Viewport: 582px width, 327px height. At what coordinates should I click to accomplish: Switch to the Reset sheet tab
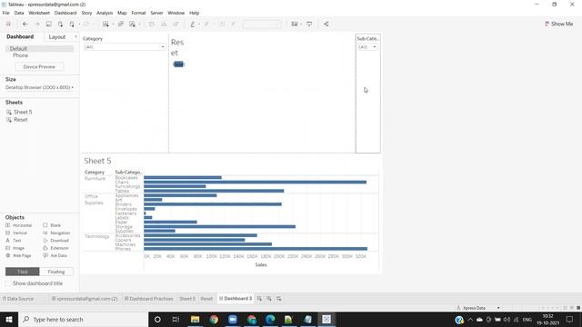[206, 299]
